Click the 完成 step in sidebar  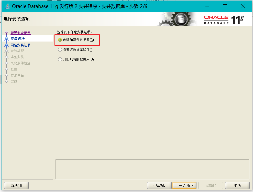tap(14, 82)
